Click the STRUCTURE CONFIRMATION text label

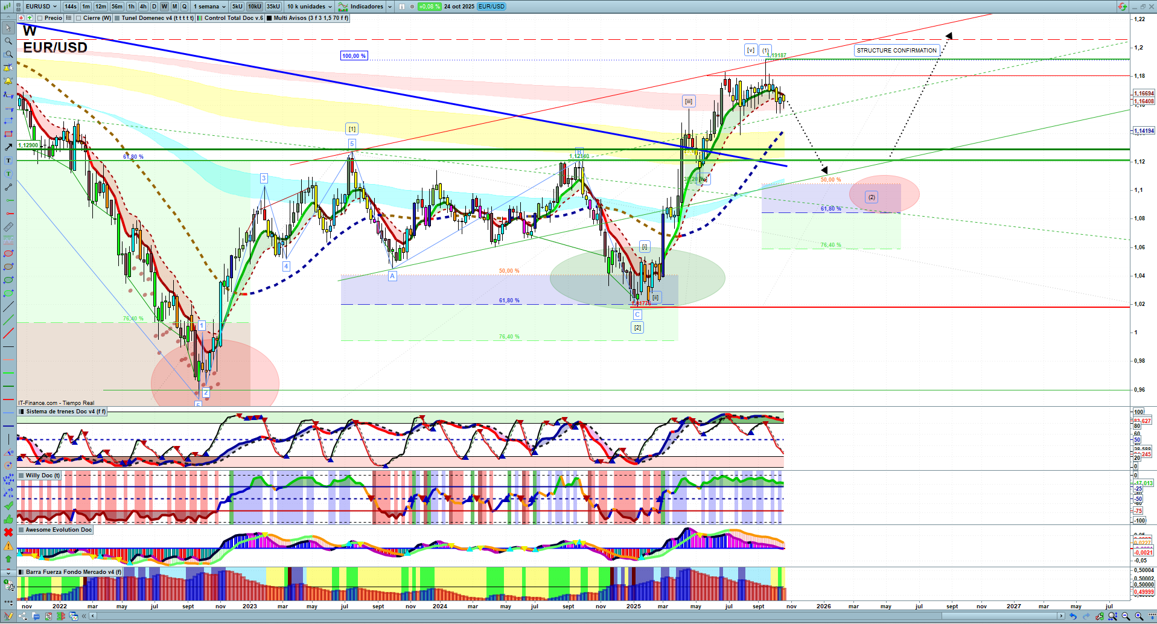point(897,51)
